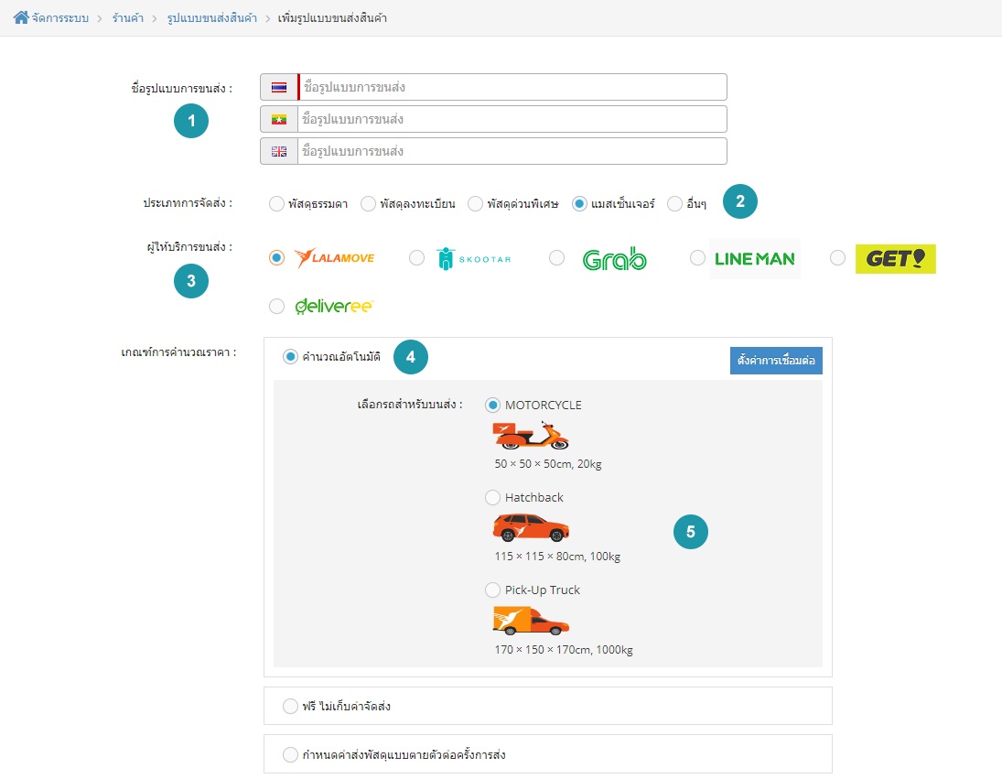Select Hatchback vehicle radio button
This screenshot has width=1002, height=779.
pyautogui.click(x=492, y=497)
